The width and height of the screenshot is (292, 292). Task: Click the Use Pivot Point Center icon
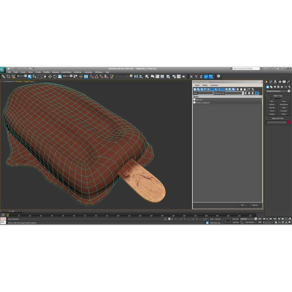point(75,77)
